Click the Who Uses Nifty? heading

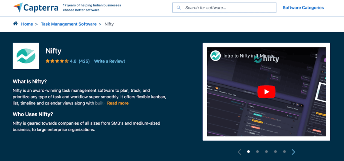point(33,114)
